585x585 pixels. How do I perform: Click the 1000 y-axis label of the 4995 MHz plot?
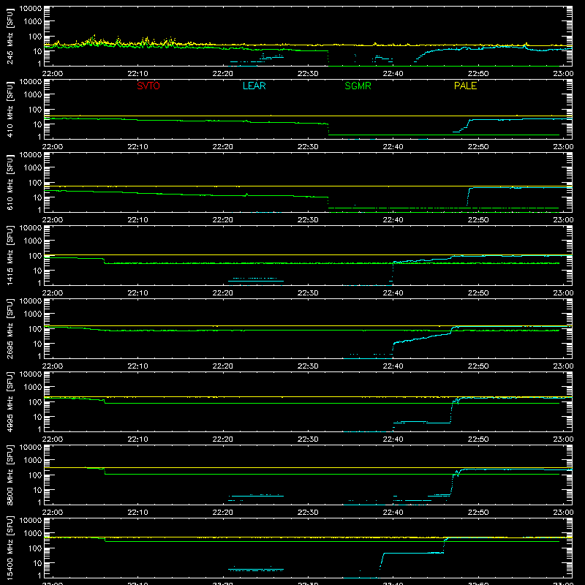(33, 388)
